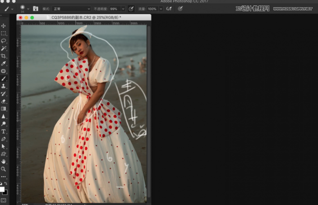
Task: Toggle pressure for opacity button
Action: tap(131, 9)
